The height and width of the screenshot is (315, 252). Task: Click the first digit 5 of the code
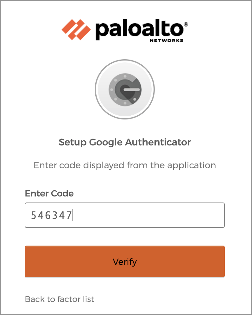(x=33, y=215)
